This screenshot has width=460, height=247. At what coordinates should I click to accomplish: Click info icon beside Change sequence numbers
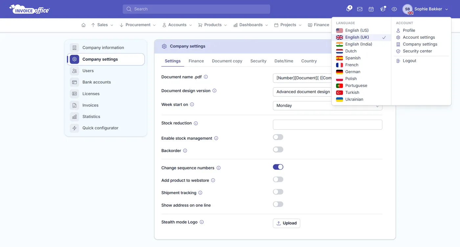pyautogui.click(x=218, y=168)
